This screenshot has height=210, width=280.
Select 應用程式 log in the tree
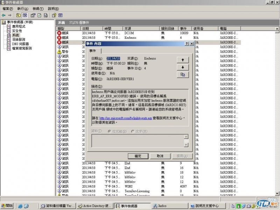[19, 27]
